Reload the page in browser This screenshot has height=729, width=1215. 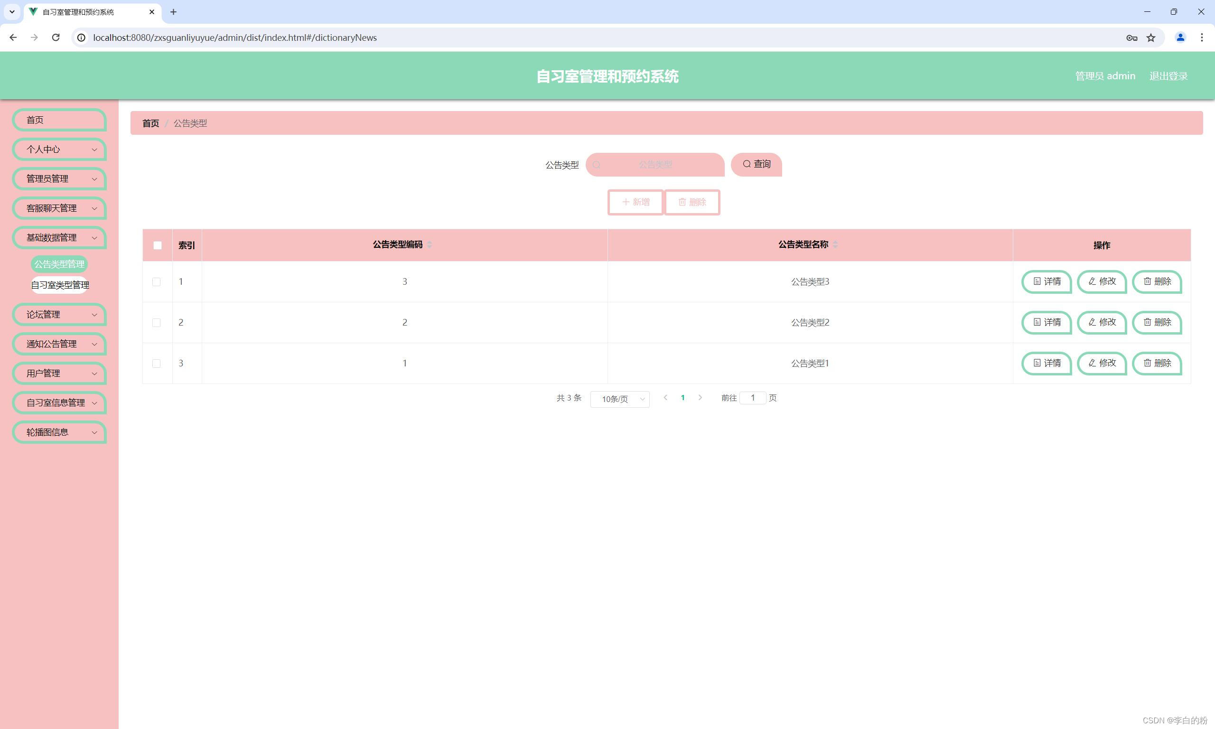tap(56, 38)
